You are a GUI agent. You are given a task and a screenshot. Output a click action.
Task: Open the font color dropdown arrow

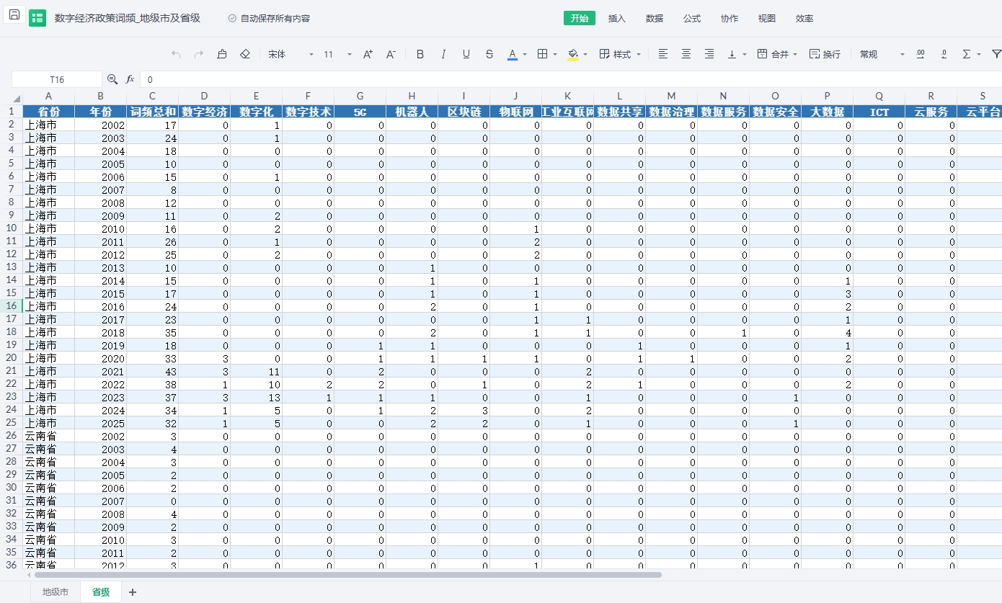point(525,55)
